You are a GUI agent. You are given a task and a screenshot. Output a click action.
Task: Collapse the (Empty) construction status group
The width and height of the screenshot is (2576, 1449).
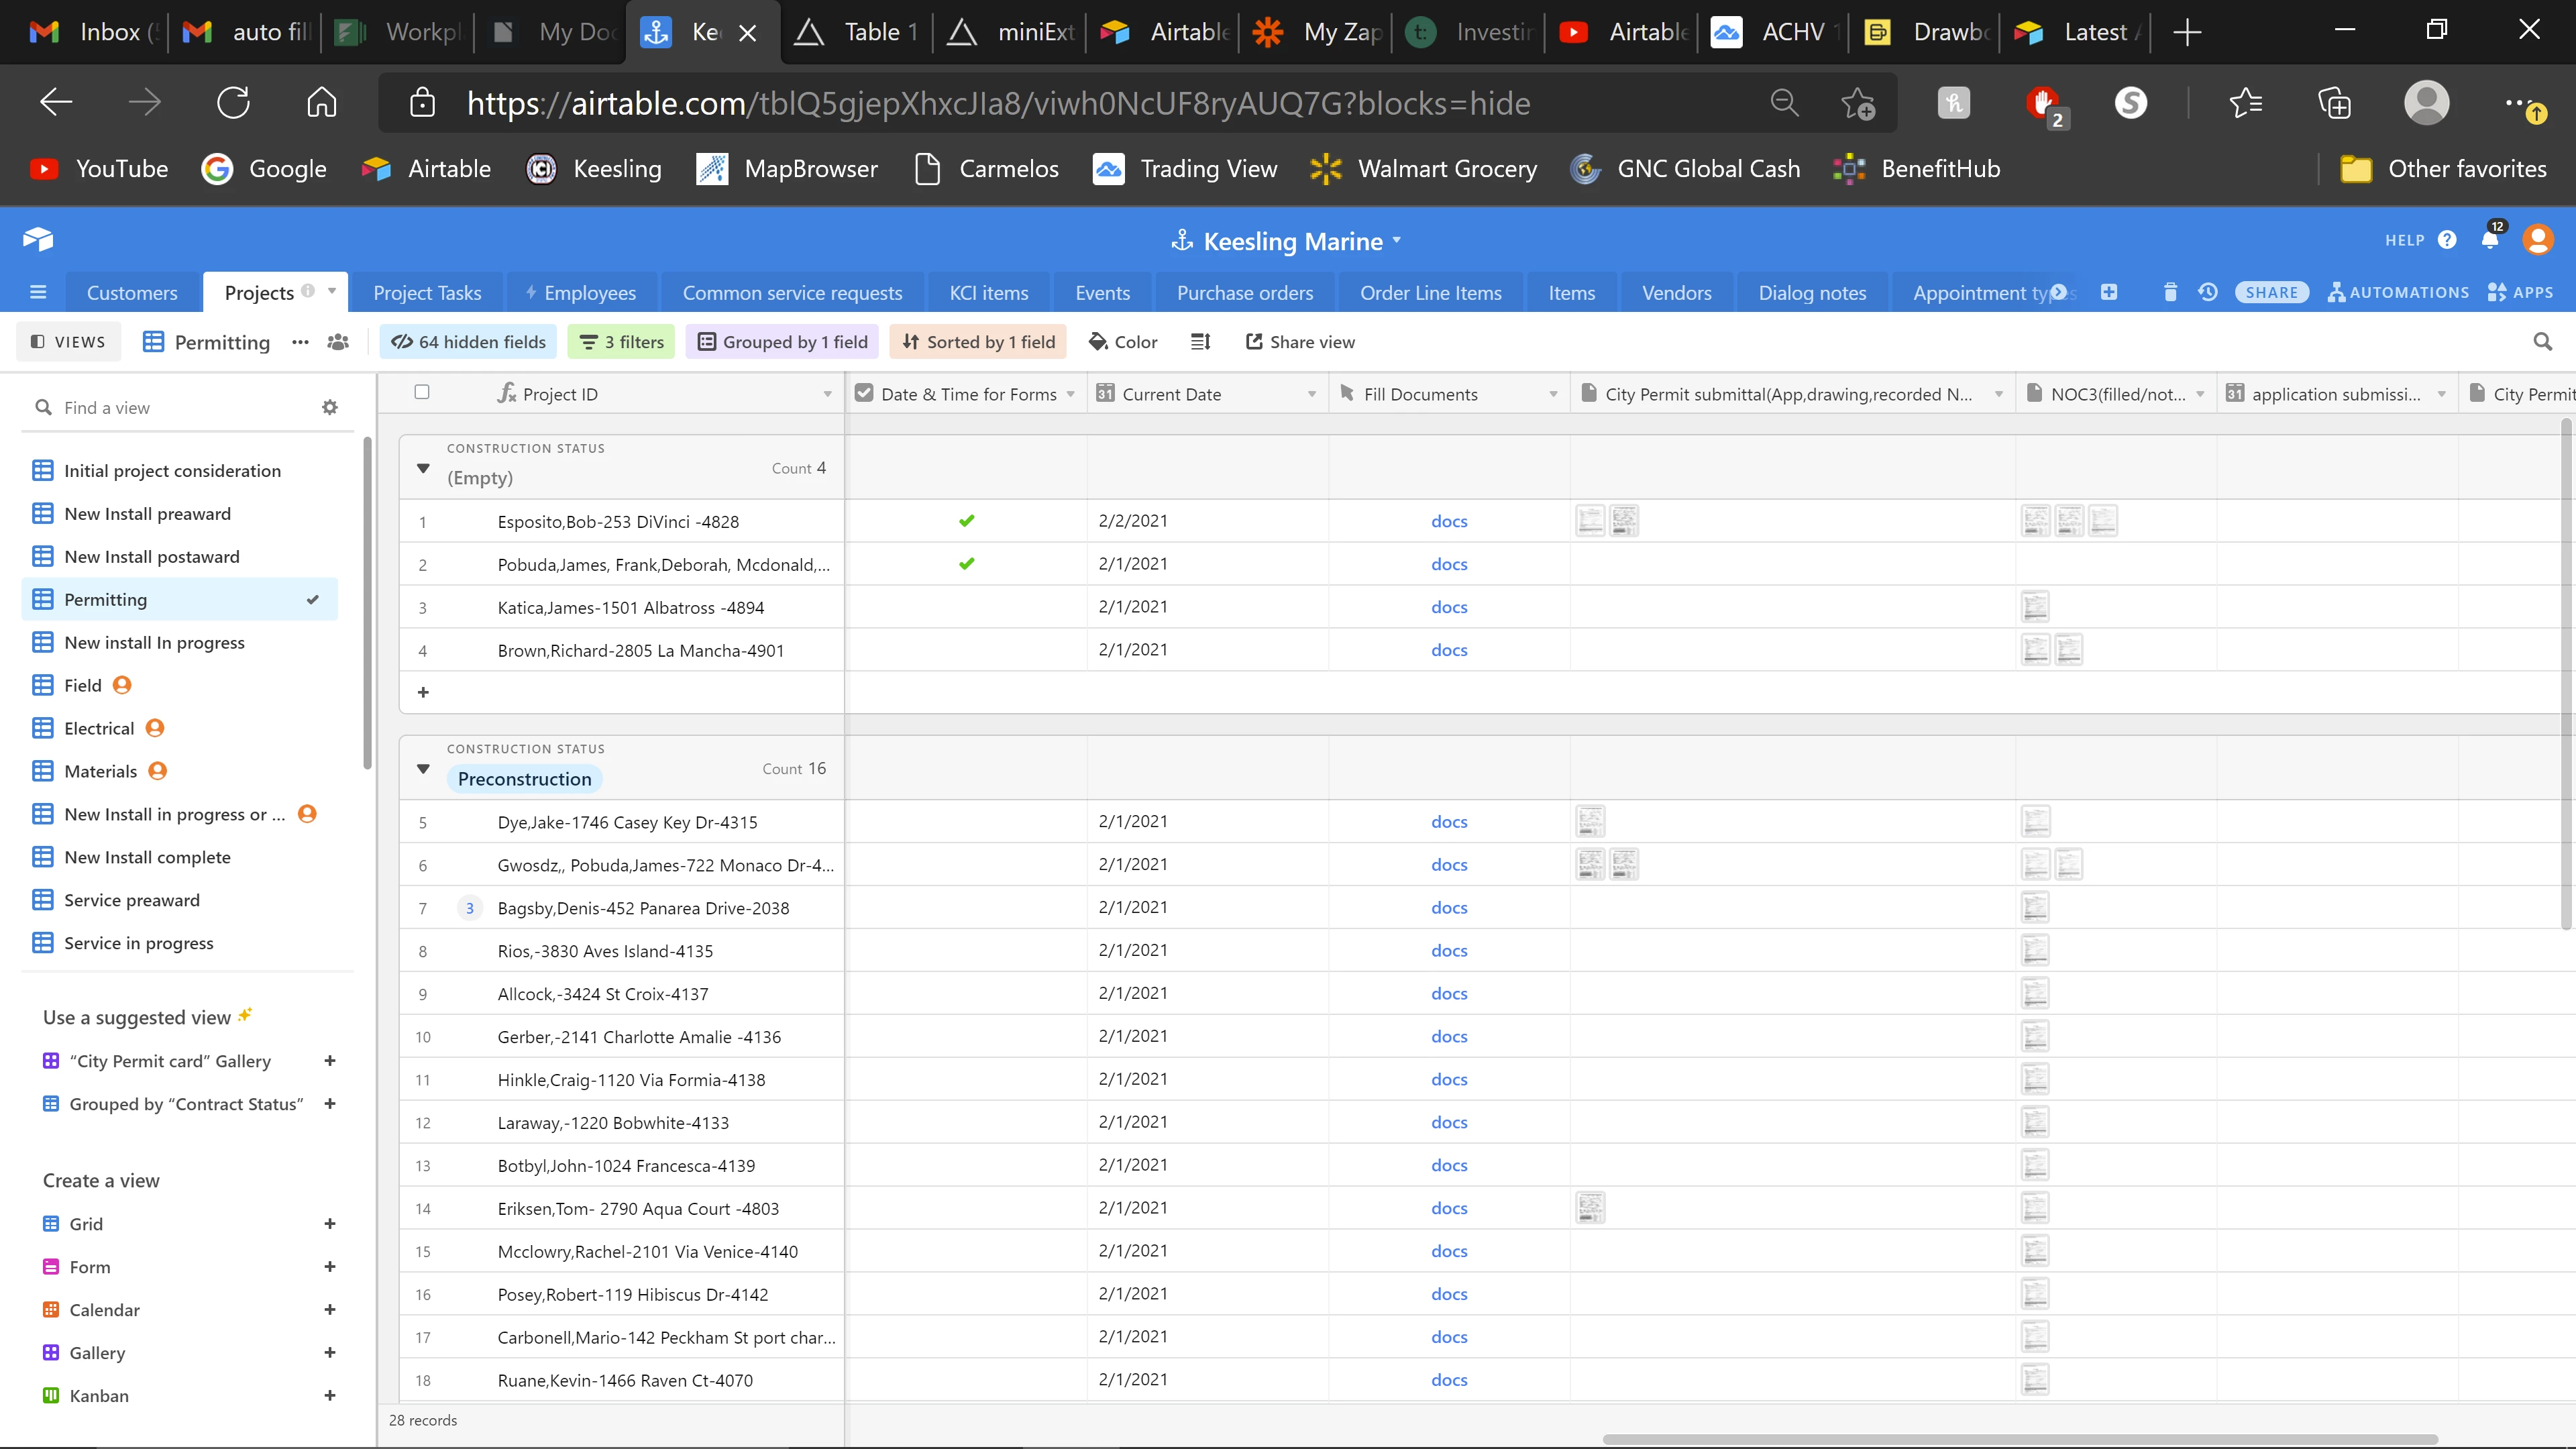[423, 468]
